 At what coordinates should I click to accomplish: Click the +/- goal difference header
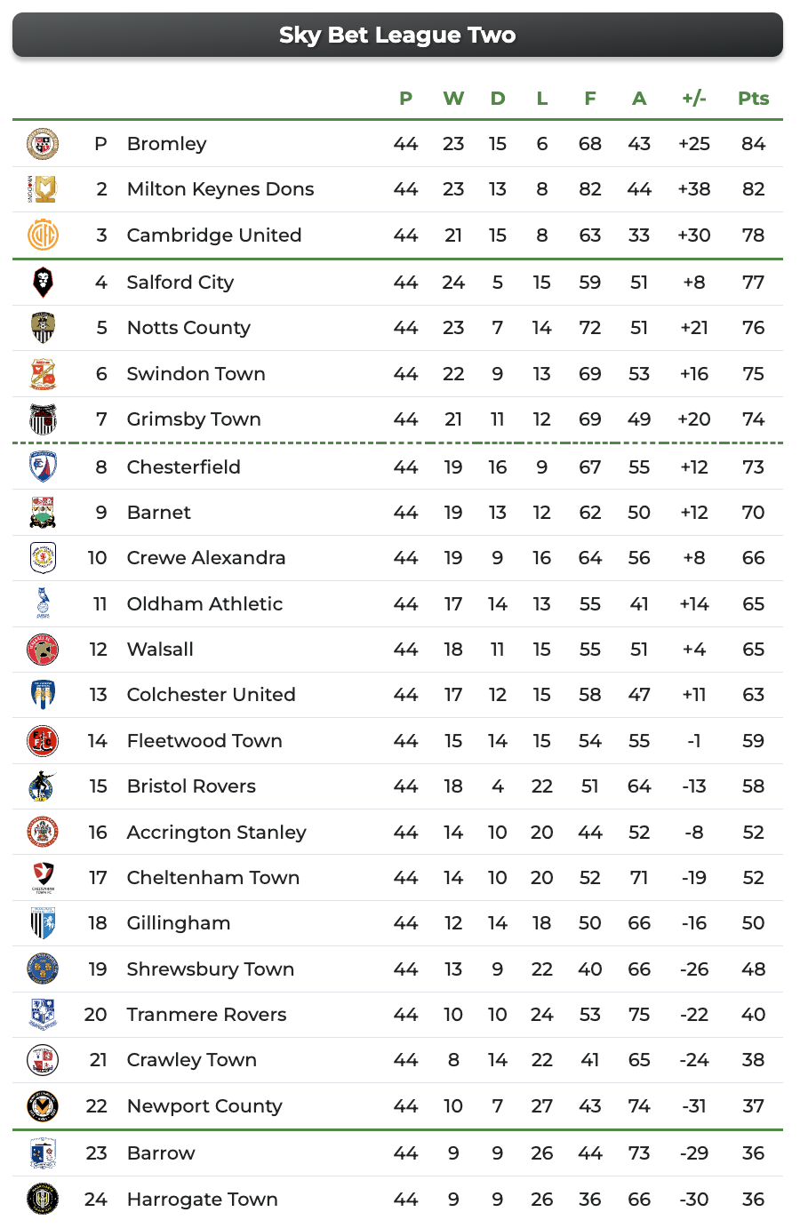click(x=693, y=99)
